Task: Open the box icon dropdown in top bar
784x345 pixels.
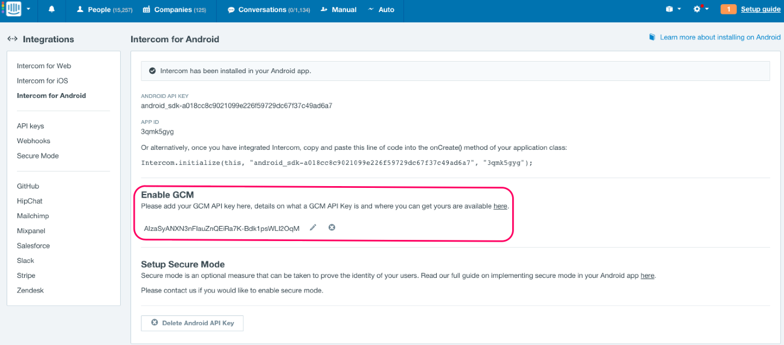Action: click(673, 10)
